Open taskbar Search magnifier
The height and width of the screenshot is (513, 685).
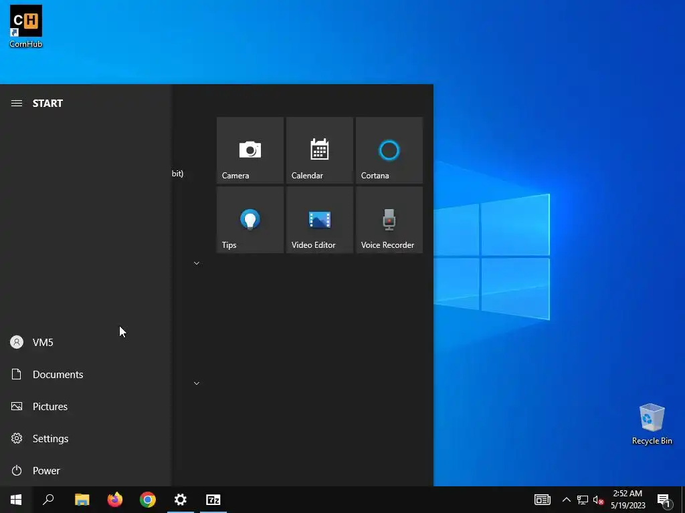click(48, 500)
